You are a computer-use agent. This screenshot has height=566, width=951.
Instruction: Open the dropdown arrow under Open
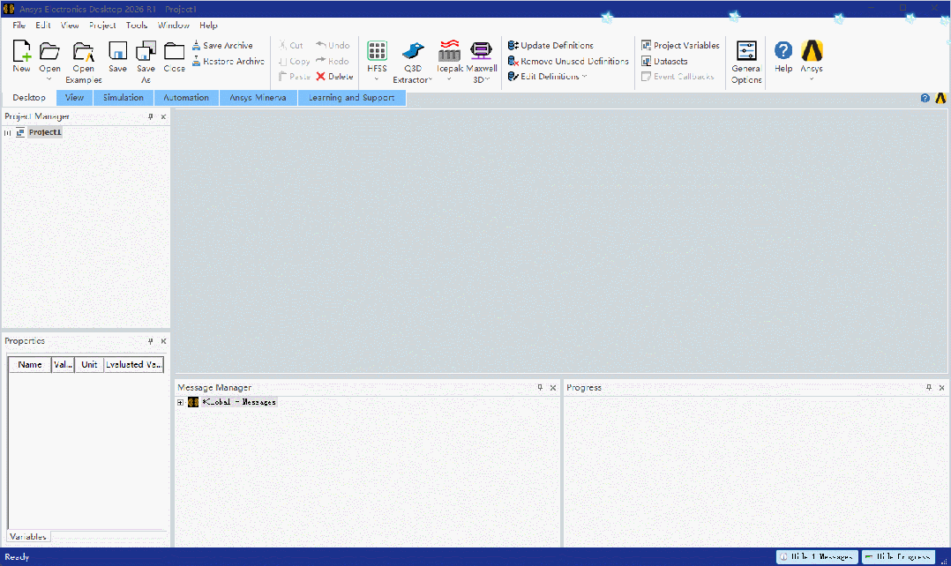pyautogui.click(x=49, y=79)
